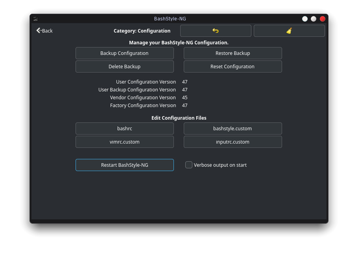Screen dimensions: 358x257
Task: Click the User Backup Configuration Version label
Action: 137,90
